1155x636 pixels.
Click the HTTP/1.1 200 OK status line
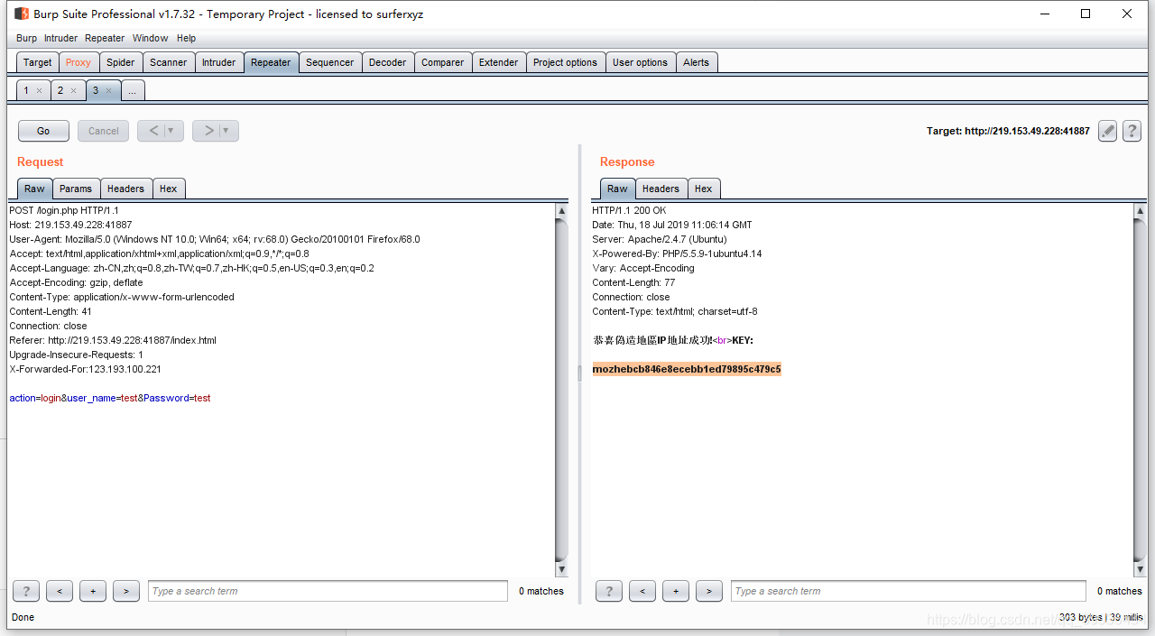629,210
